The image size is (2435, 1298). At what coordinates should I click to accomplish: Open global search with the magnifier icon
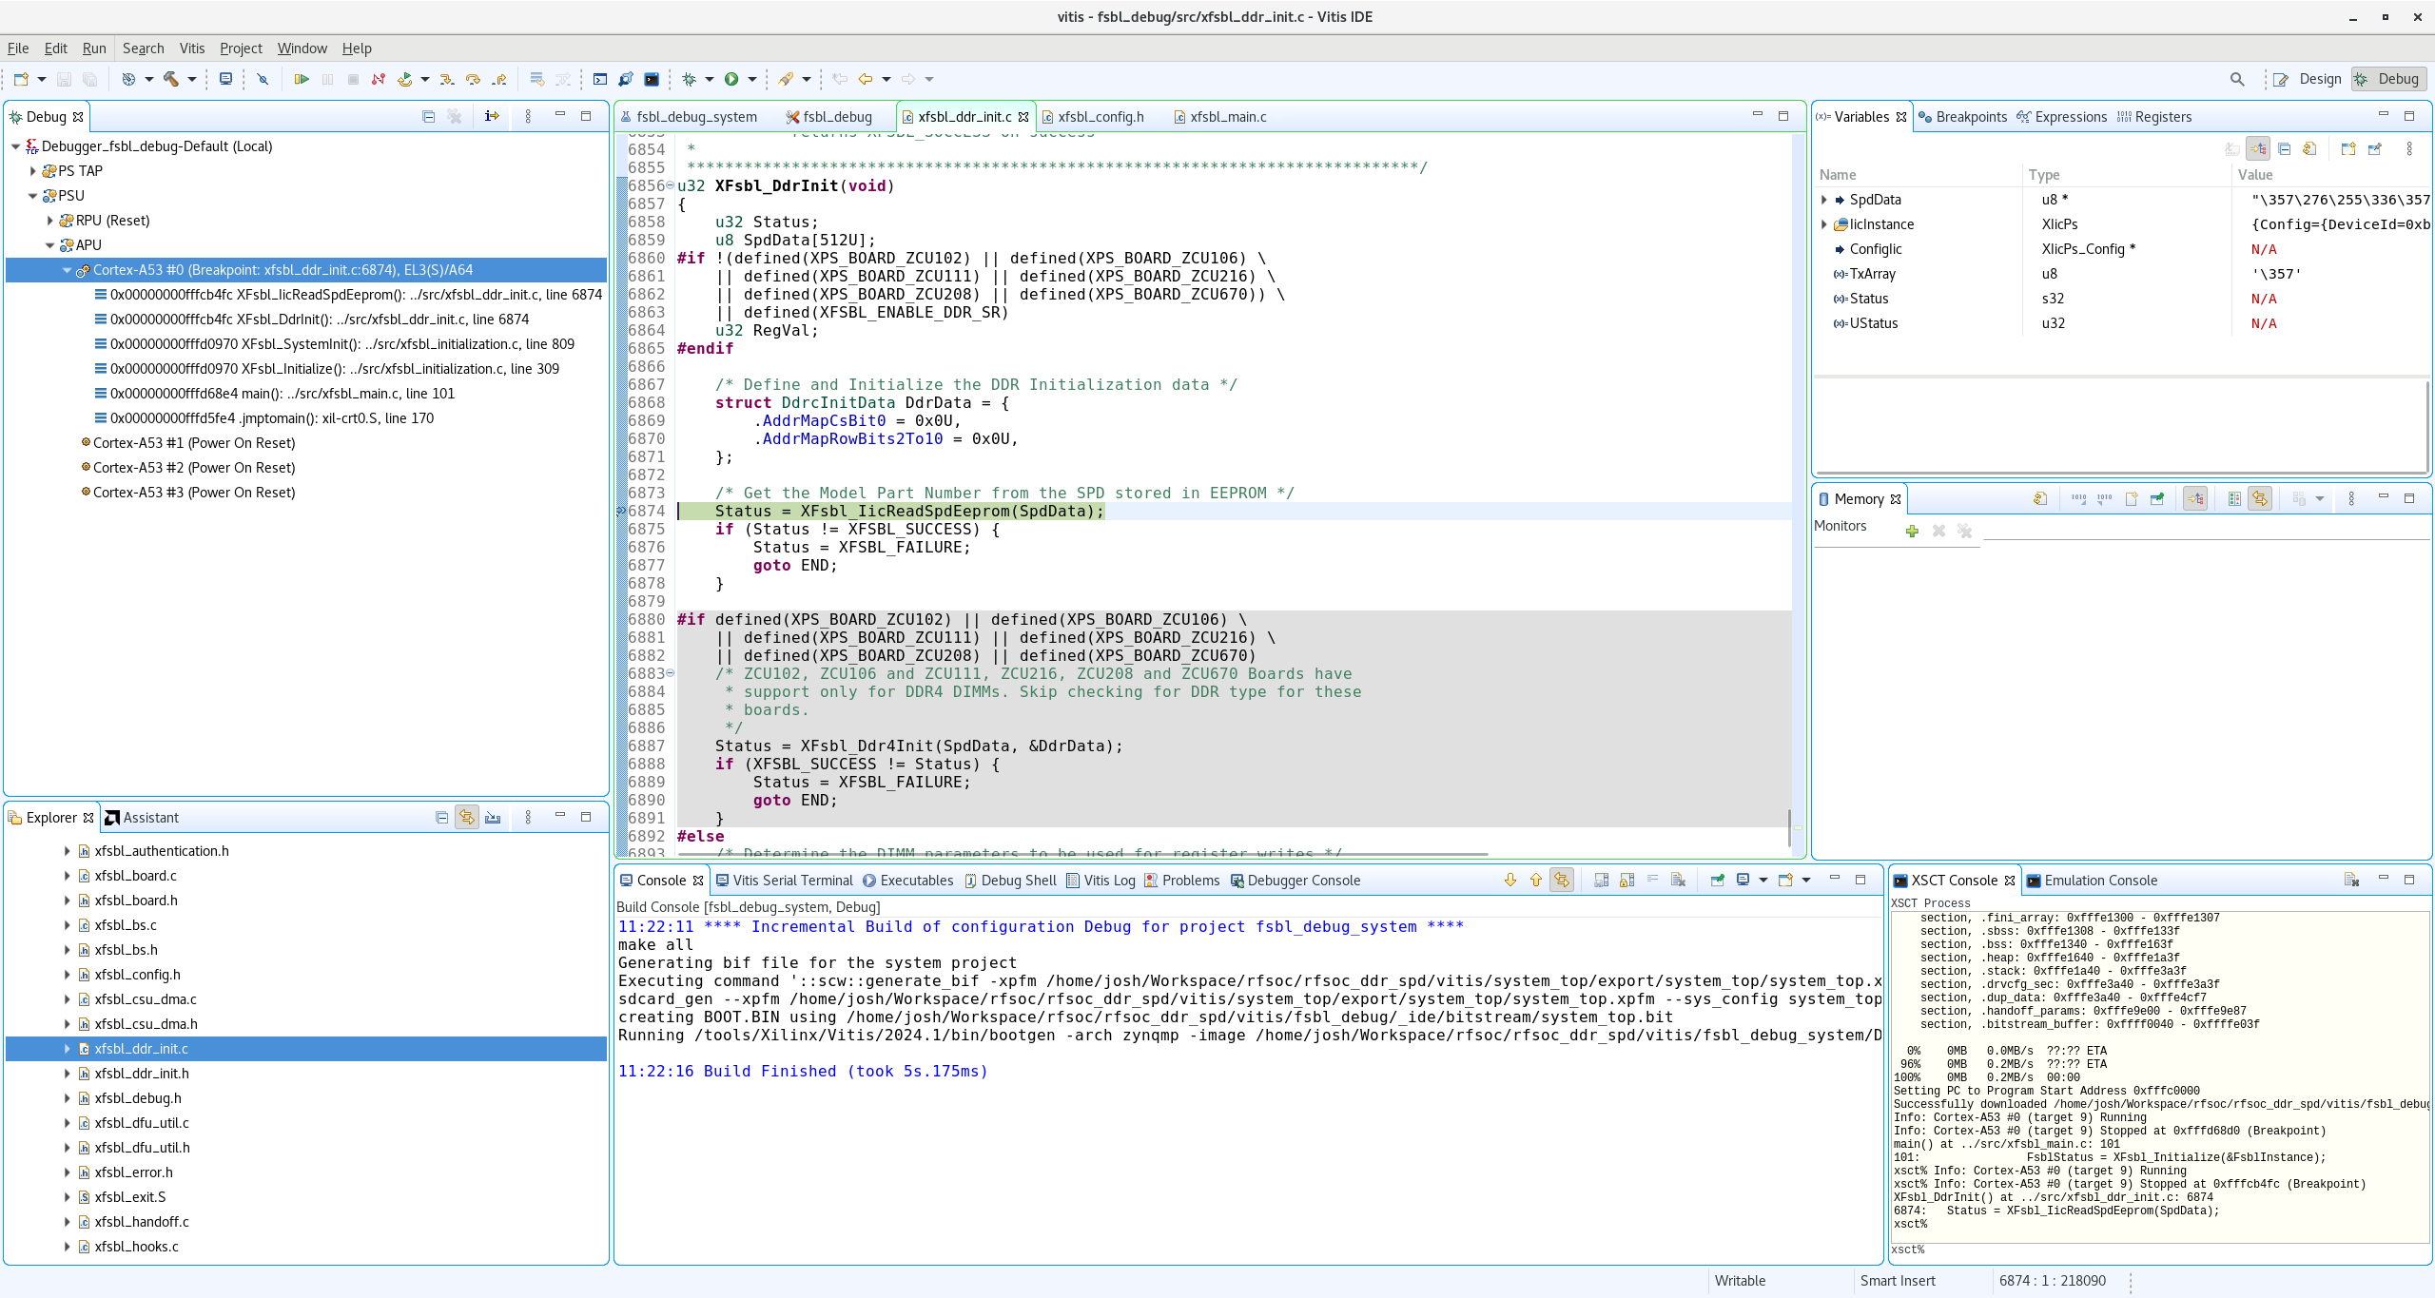click(2236, 80)
